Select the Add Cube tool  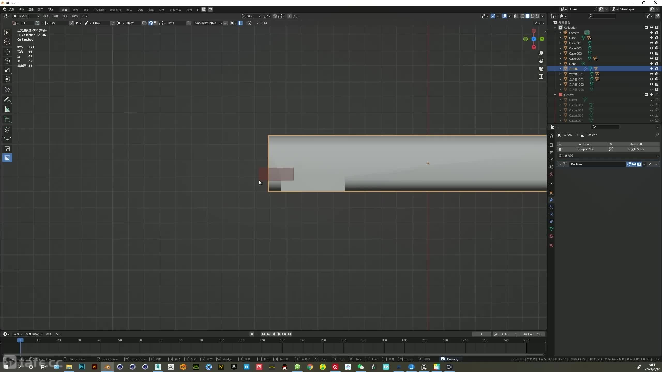pos(7,119)
